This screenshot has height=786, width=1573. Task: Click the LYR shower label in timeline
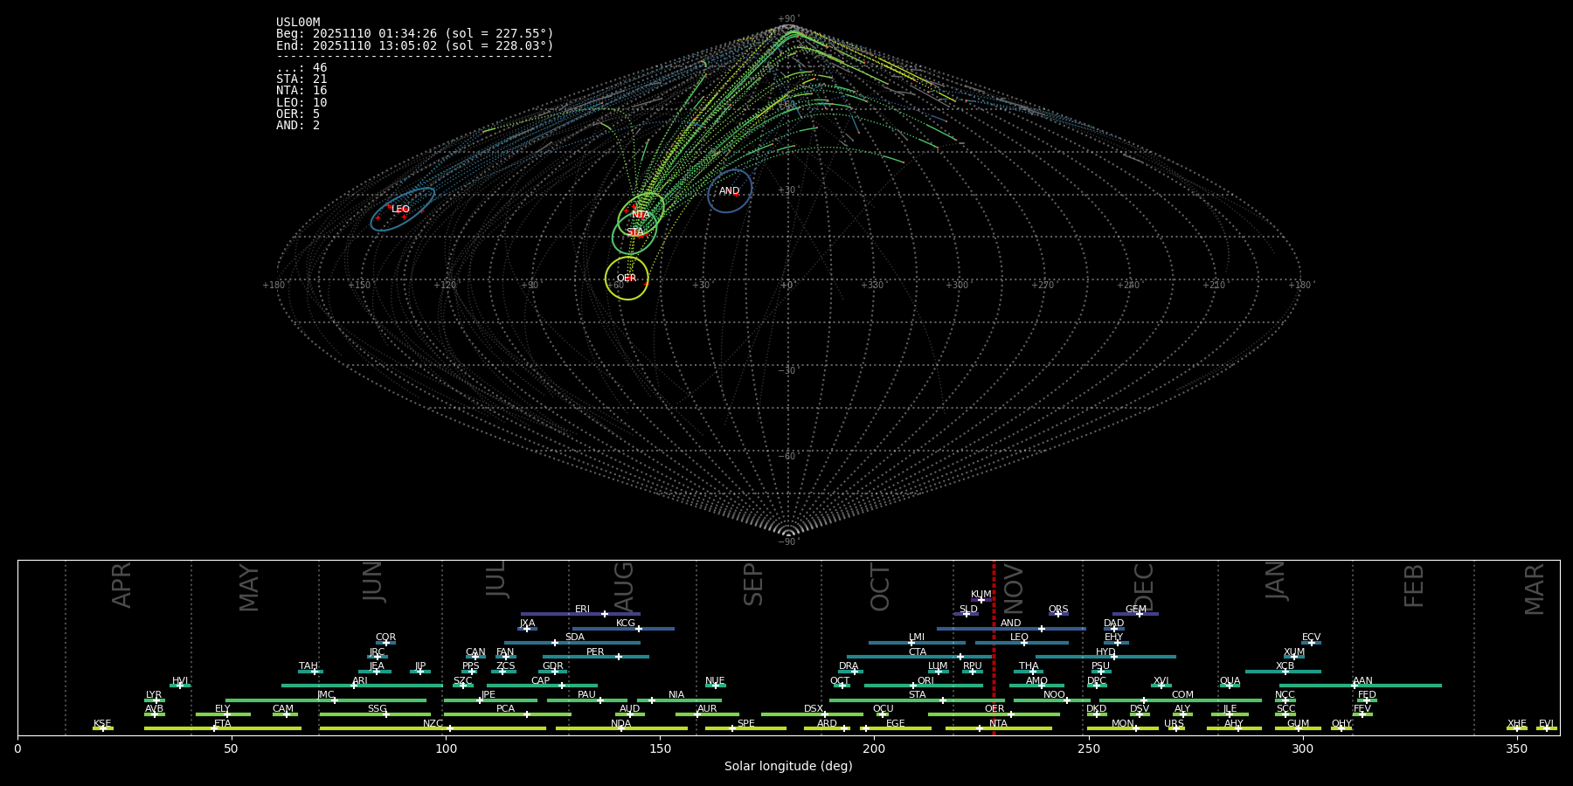coord(154,694)
